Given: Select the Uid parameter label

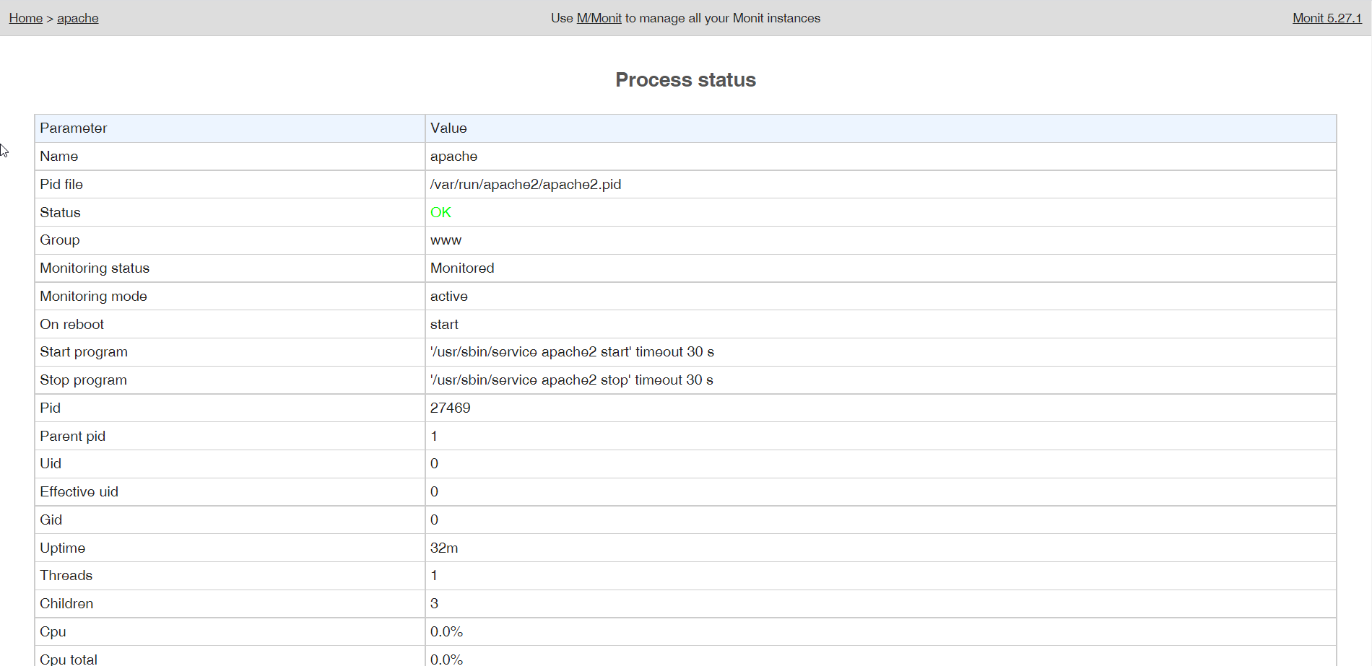Looking at the screenshot, I should click(x=50, y=463).
